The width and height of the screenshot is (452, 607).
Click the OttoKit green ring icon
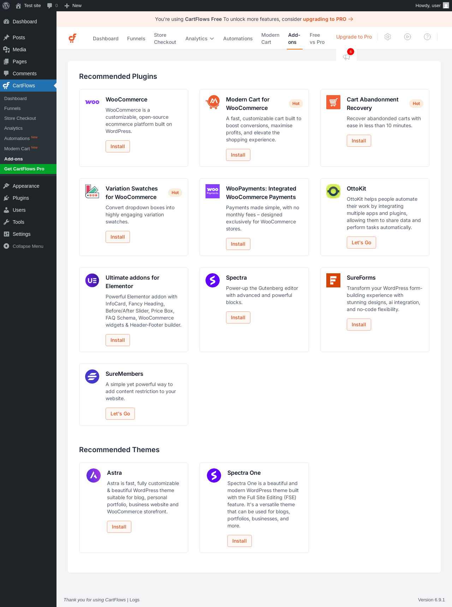[x=333, y=191]
